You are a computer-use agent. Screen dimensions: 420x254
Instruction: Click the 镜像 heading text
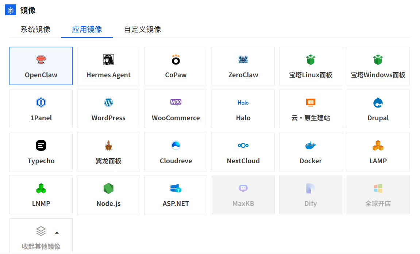(28, 11)
